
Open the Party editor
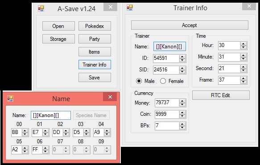[x=95, y=39]
